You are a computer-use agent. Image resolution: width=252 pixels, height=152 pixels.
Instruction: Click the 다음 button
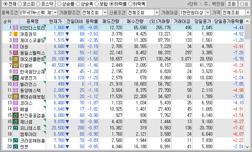244,4
